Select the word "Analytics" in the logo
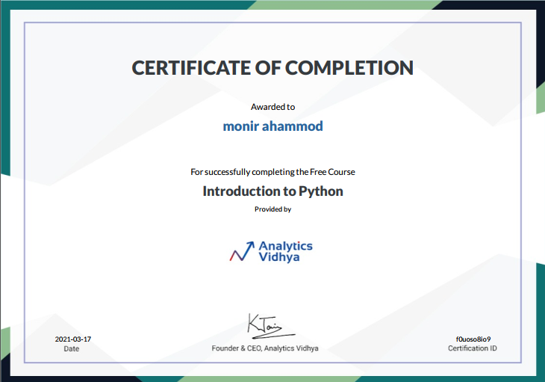The width and height of the screenshot is (545, 382). click(285, 246)
